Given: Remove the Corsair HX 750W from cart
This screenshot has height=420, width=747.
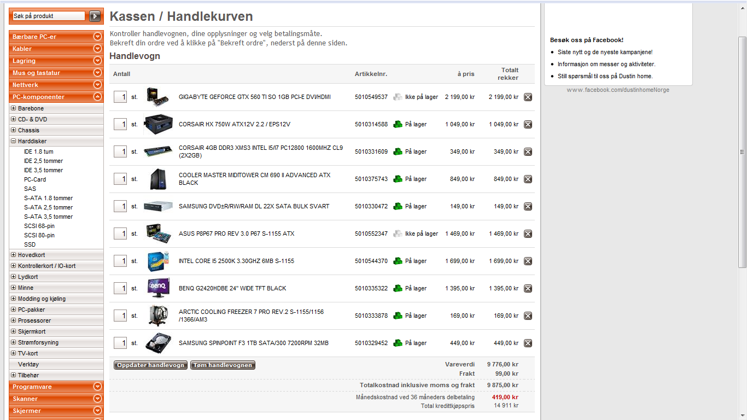Looking at the screenshot, I should [528, 124].
